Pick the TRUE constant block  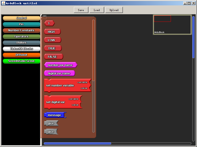click(53, 48)
